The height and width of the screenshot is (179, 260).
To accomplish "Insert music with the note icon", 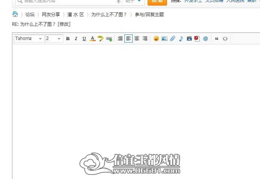I will (x=181, y=38).
